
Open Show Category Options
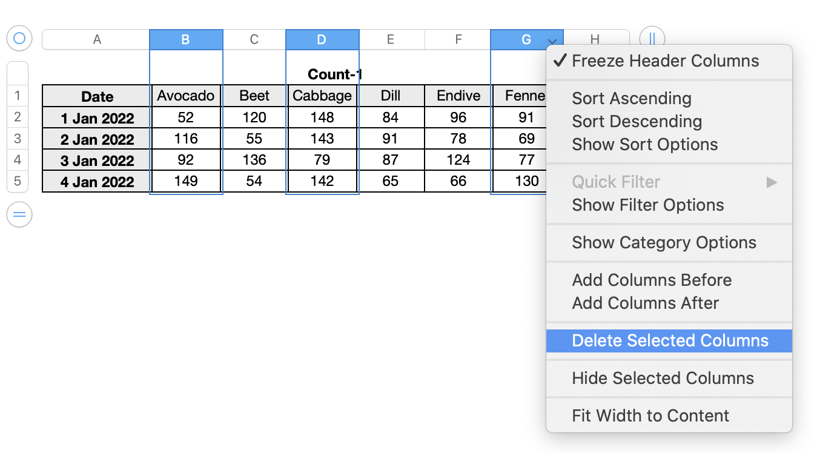click(664, 243)
